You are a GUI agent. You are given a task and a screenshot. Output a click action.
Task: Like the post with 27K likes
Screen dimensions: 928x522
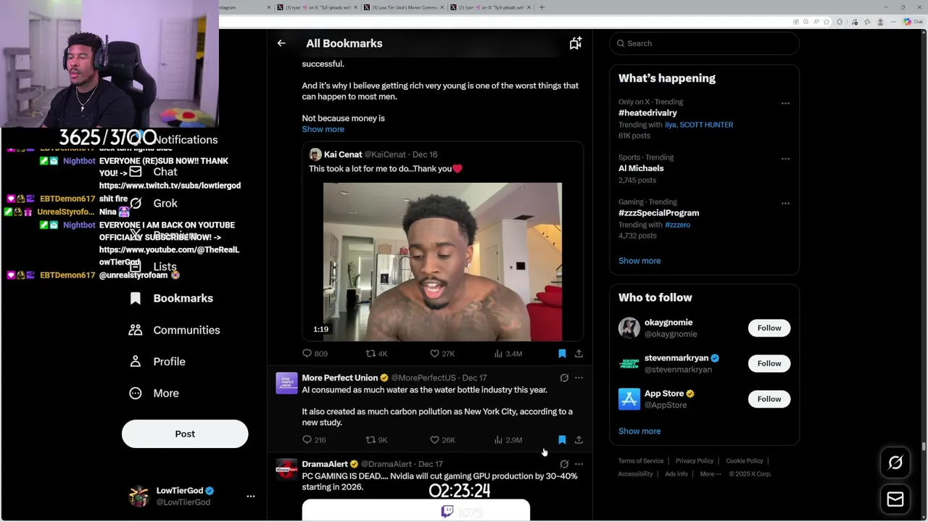(x=442, y=354)
